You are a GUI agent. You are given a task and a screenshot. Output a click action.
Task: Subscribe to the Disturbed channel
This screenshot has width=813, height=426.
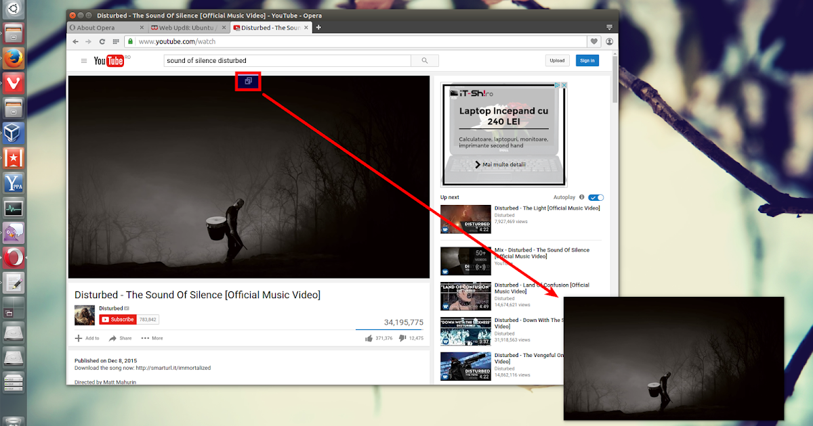pyautogui.click(x=119, y=319)
